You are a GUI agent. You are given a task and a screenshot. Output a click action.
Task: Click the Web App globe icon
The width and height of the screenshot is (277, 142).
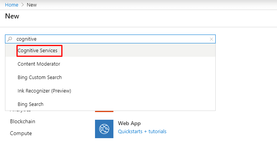tap(104, 129)
